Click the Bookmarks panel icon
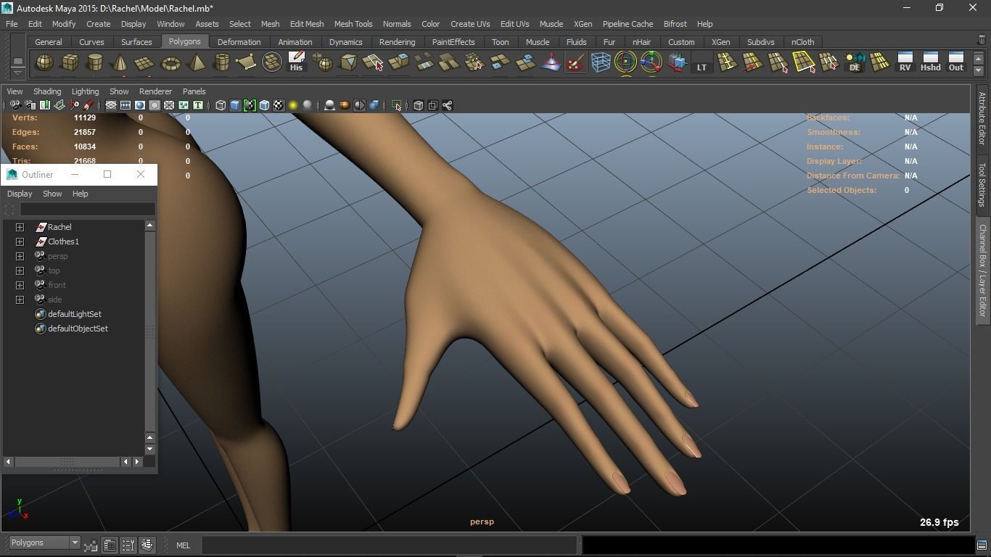 click(44, 105)
